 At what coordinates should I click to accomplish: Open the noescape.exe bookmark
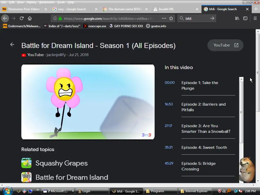click(x=95, y=26)
